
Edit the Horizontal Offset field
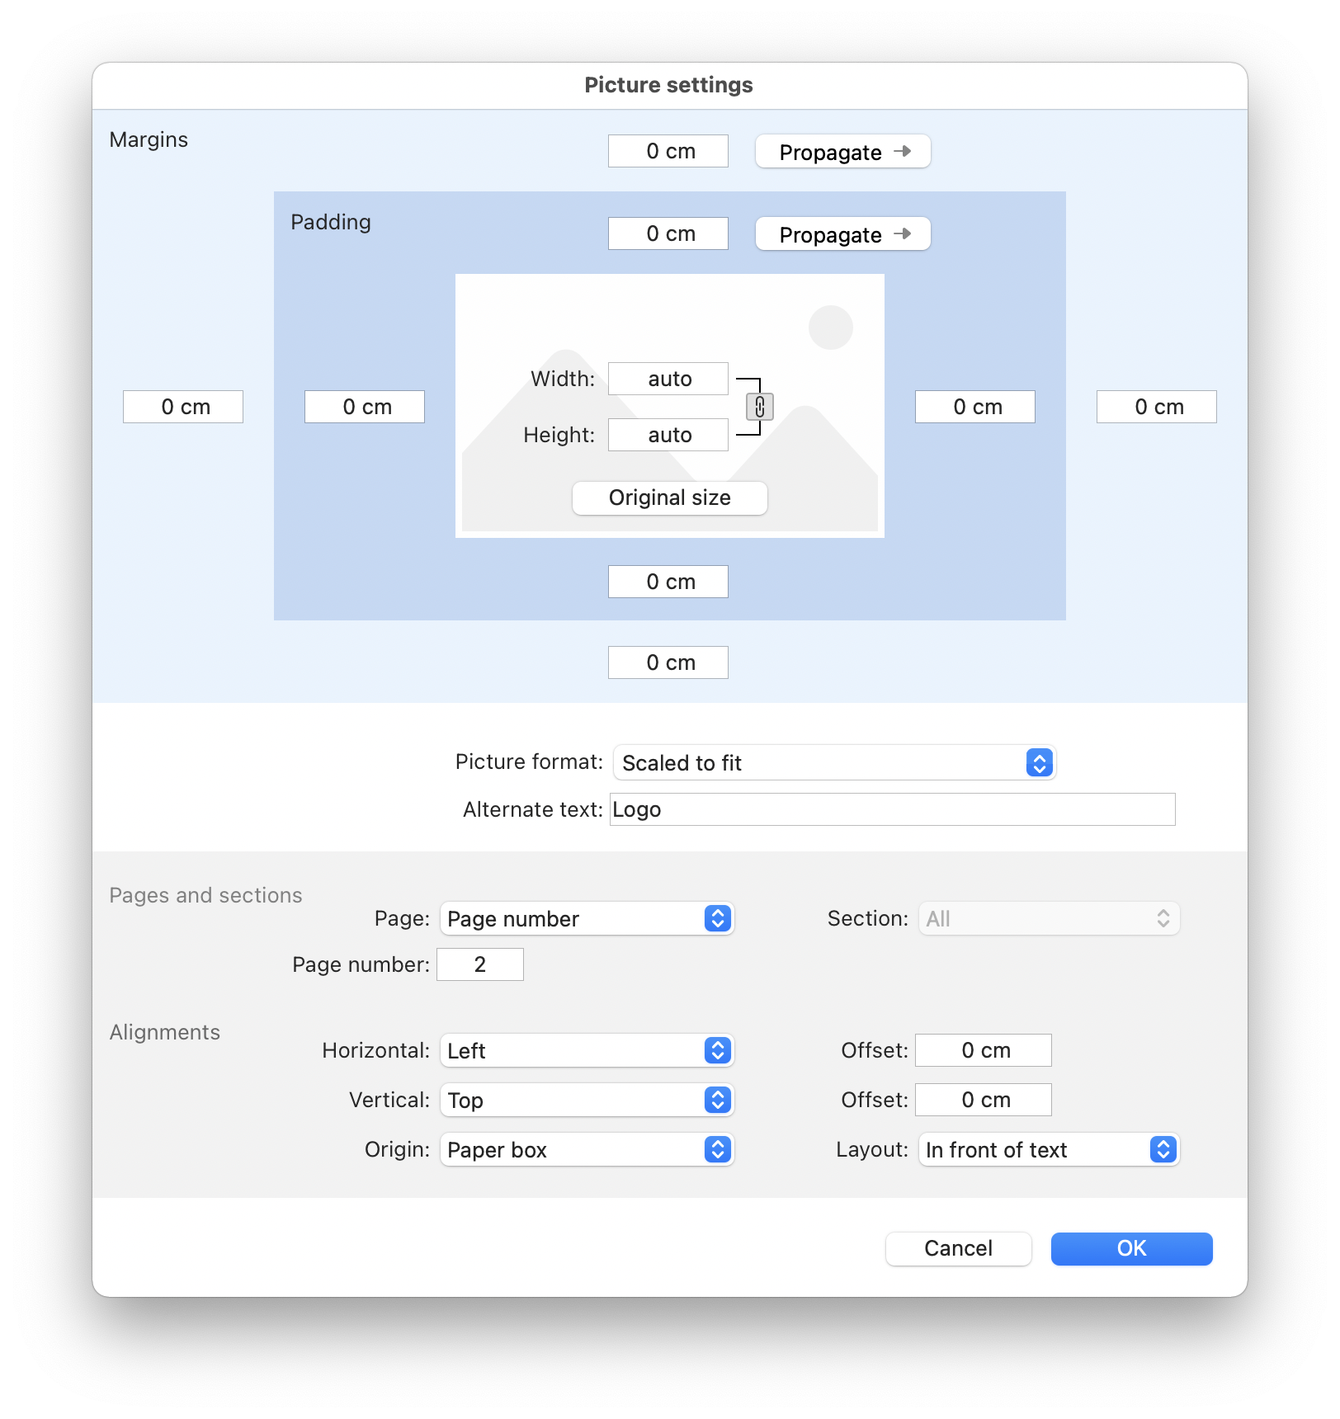[983, 1051]
